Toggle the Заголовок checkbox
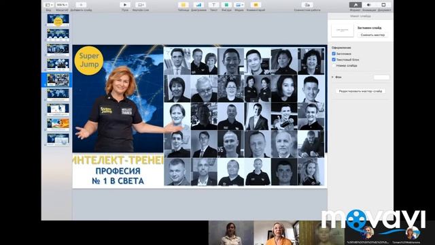This screenshot has width=435, height=245. point(334,54)
